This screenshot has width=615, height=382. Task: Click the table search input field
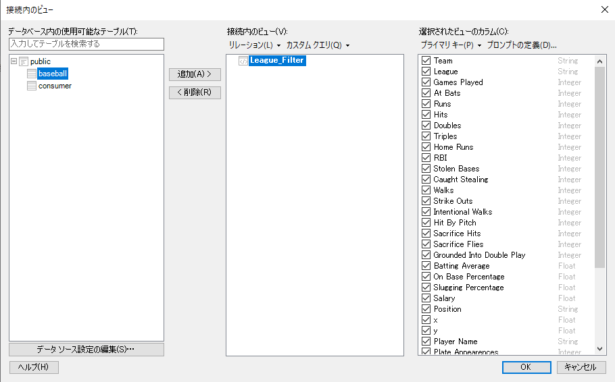tap(87, 44)
